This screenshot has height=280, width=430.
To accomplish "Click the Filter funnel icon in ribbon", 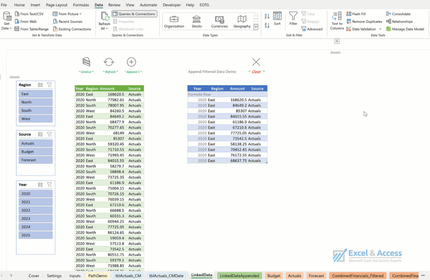I will click(293, 18).
